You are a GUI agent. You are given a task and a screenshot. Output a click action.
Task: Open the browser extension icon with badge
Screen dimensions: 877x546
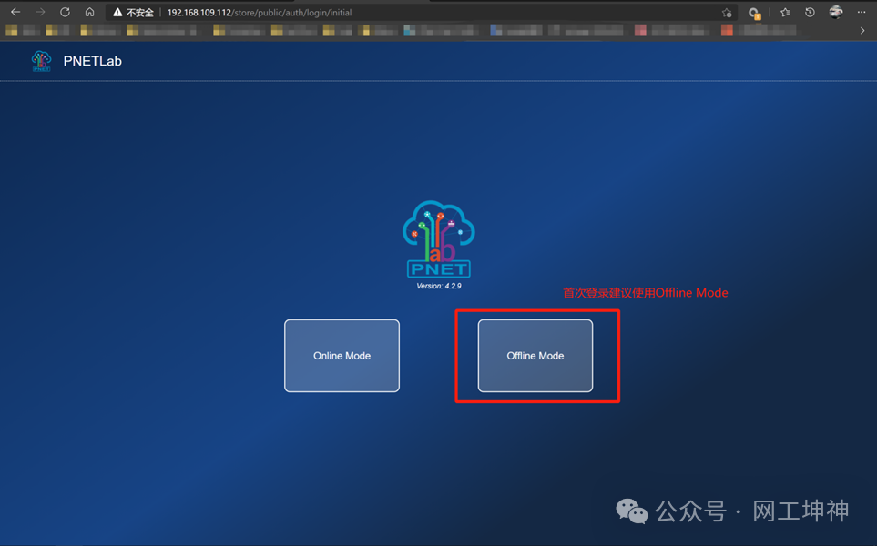(x=754, y=13)
